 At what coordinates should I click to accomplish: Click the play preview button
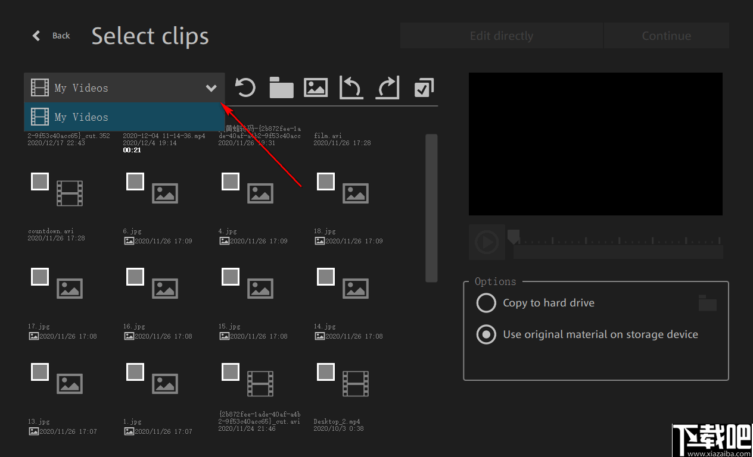[x=487, y=242]
